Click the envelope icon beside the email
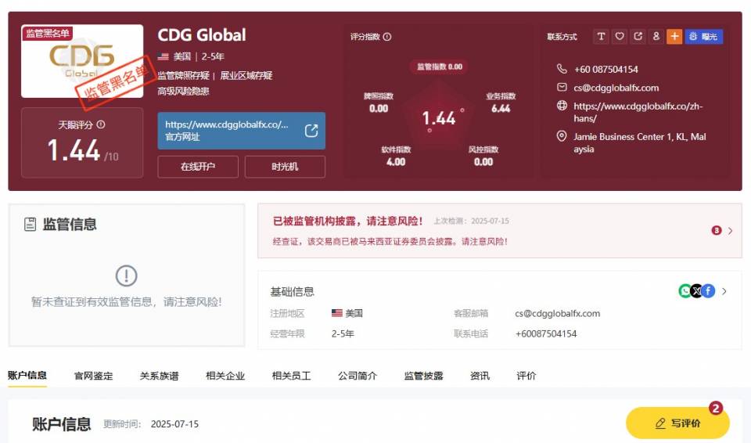The image size is (751, 443). click(562, 87)
